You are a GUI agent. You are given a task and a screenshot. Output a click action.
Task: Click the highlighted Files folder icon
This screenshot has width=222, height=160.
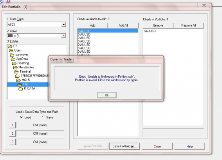pos(20,84)
